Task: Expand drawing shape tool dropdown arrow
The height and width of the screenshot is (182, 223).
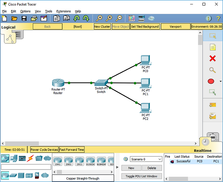Action: tap(221, 81)
